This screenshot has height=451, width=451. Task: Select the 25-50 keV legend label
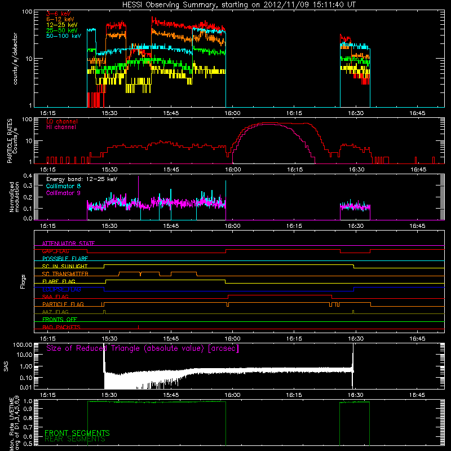[62, 30]
